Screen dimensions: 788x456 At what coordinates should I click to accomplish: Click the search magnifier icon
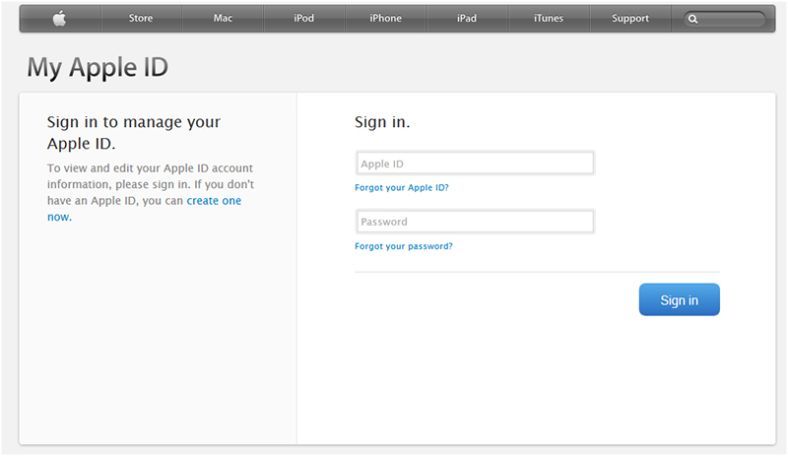pyautogui.click(x=692, y=19)
